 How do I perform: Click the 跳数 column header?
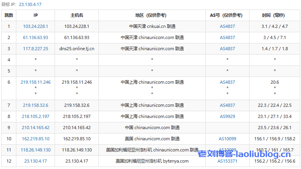coord(9,15)
